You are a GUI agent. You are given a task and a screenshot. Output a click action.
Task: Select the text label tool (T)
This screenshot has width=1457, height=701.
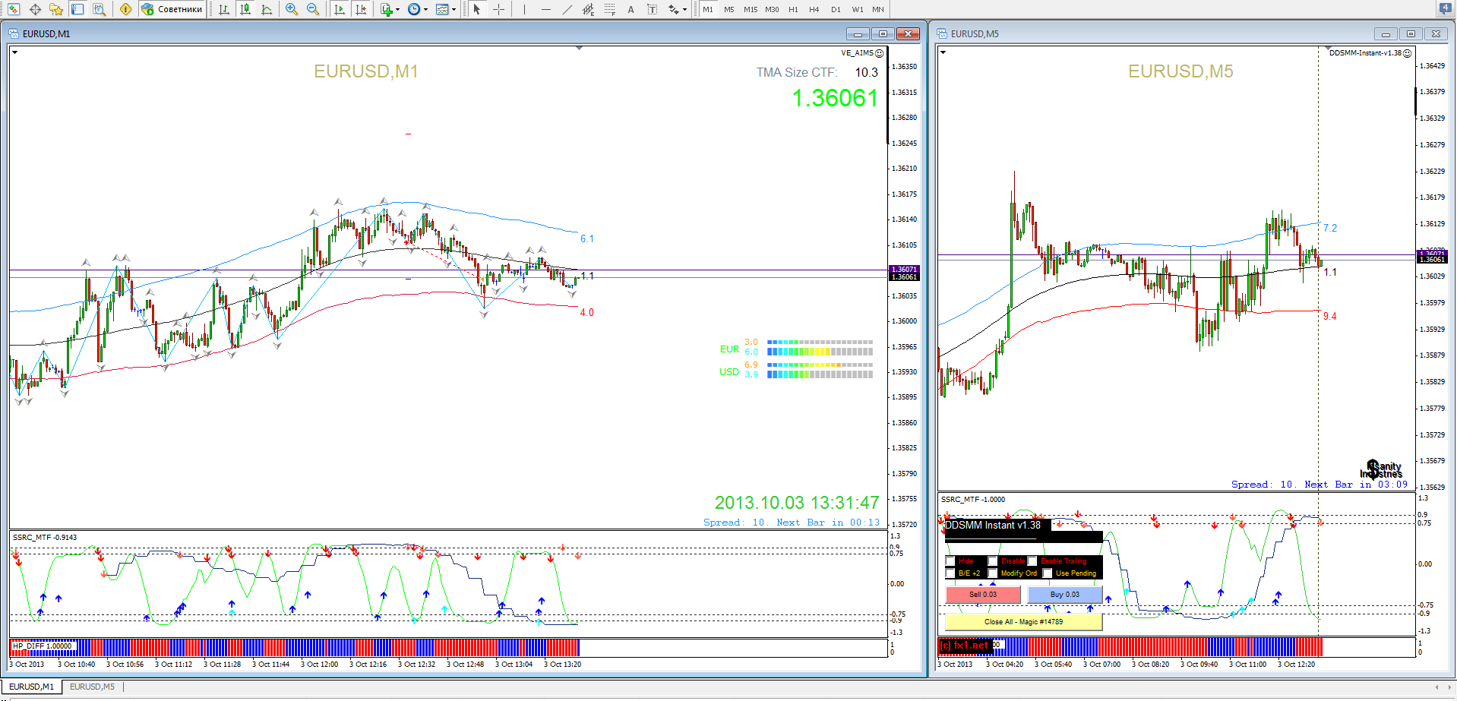pos(652,9)
